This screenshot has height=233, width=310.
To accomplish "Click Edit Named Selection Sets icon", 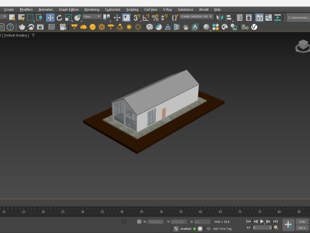I will click(175, 17).
